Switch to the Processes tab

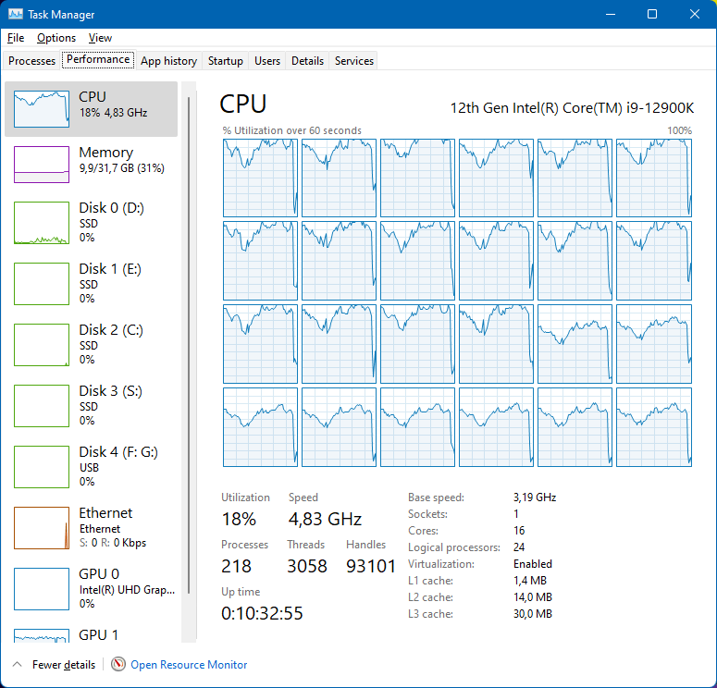click(x=31, y=61)
